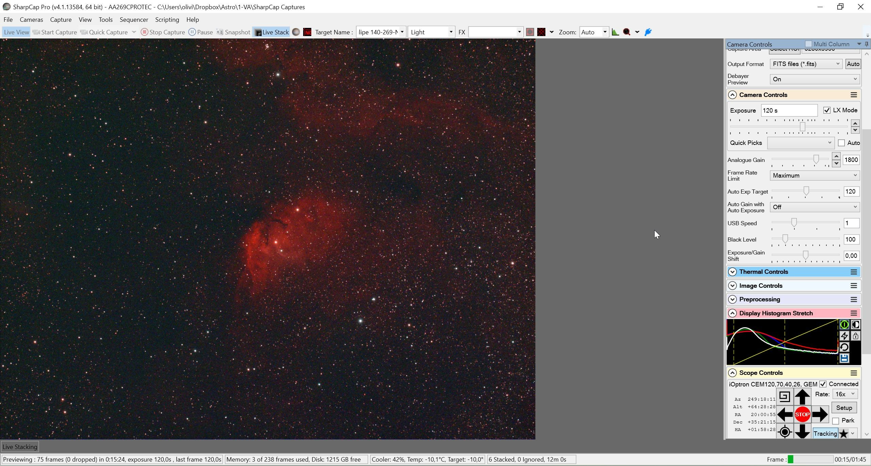Open the Scripting menu
Viewport: 871px width, 466px height.
167,20
